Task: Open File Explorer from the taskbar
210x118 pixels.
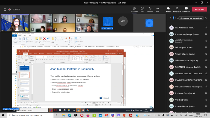Action: [63, 115]
